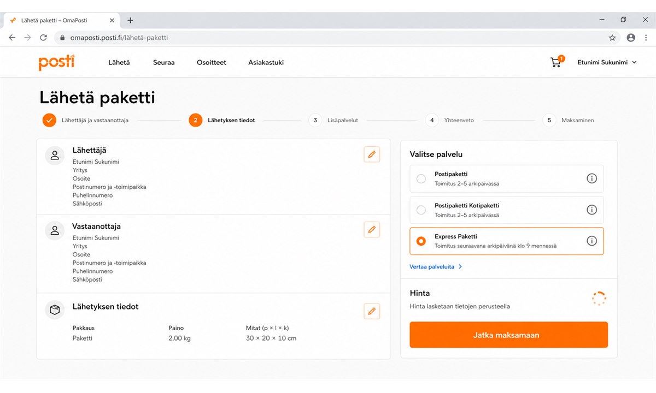Go to step 4 Yhteenveto
The height and width of the screenshot is (393, 656).
[x=448, y=120]
